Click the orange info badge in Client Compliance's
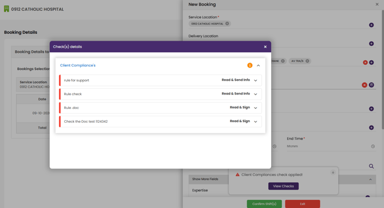Viewport: 384px width, 208px height. point(250,65)
